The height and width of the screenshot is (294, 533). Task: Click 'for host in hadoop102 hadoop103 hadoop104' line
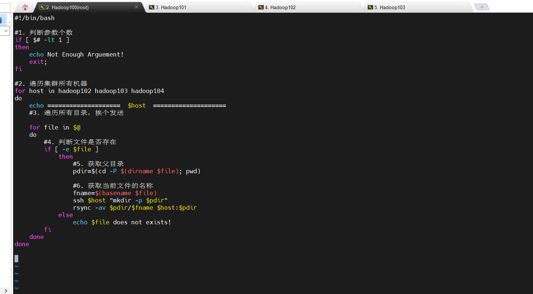point(89,91)
